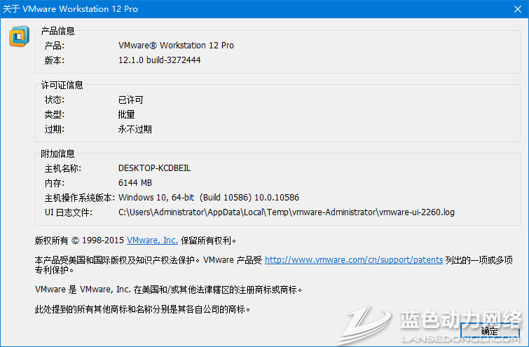Click the Windows 10 host OS version text
Image resolution: width=529 pixels, height=347 pixels.
209,198
